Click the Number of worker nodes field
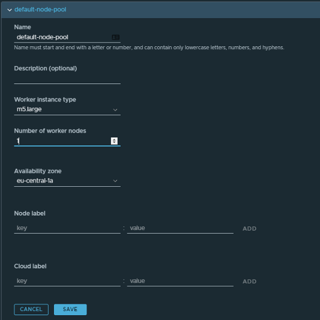This screenshot has height=320, width=320. point(67,141)
